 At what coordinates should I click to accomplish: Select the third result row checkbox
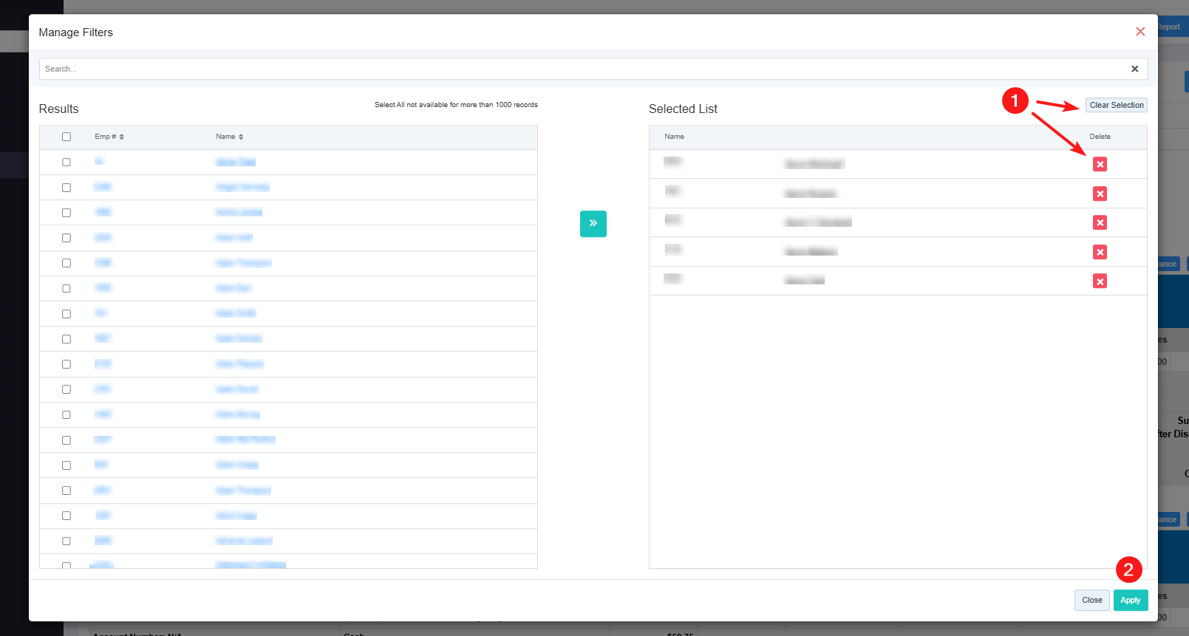point(67,213)
